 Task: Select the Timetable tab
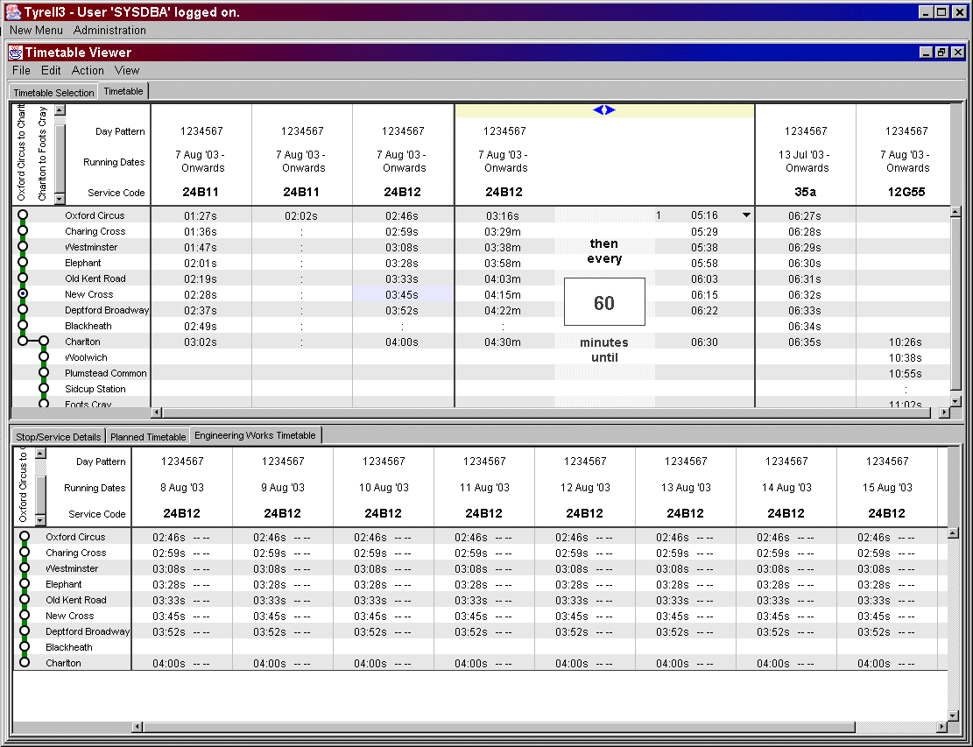(x=123, y=91)
